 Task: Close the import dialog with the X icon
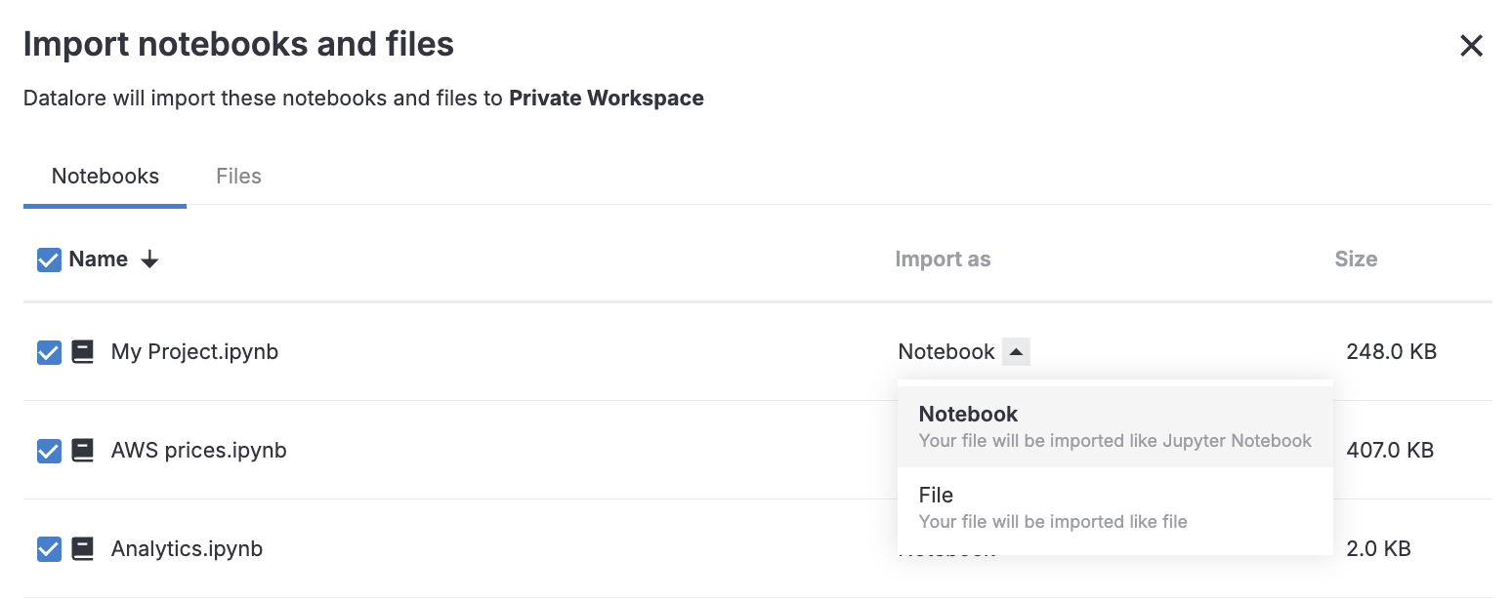click(1471, 45)
